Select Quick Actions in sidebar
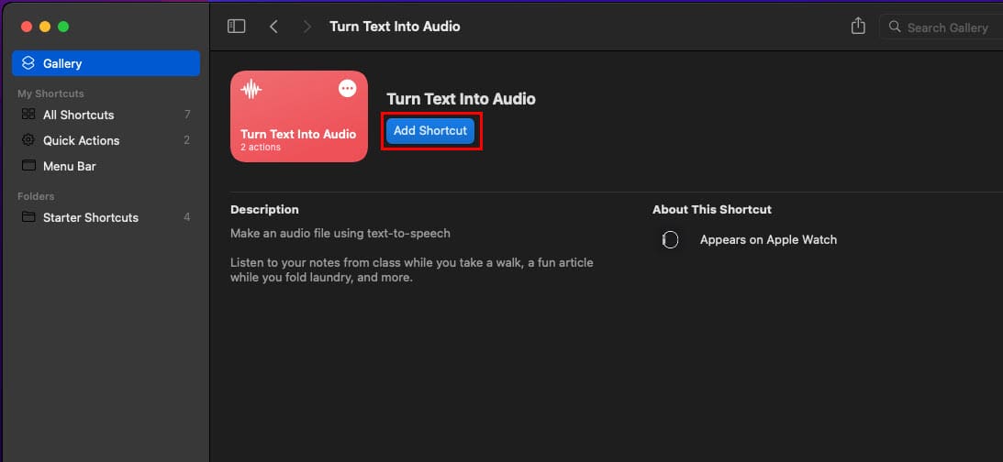Viewport: 1003px width, 462px height. 106,140
